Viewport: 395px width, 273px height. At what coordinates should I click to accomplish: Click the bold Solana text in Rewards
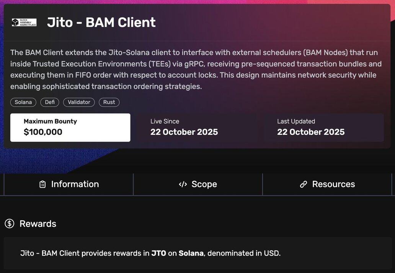[191, 253]
